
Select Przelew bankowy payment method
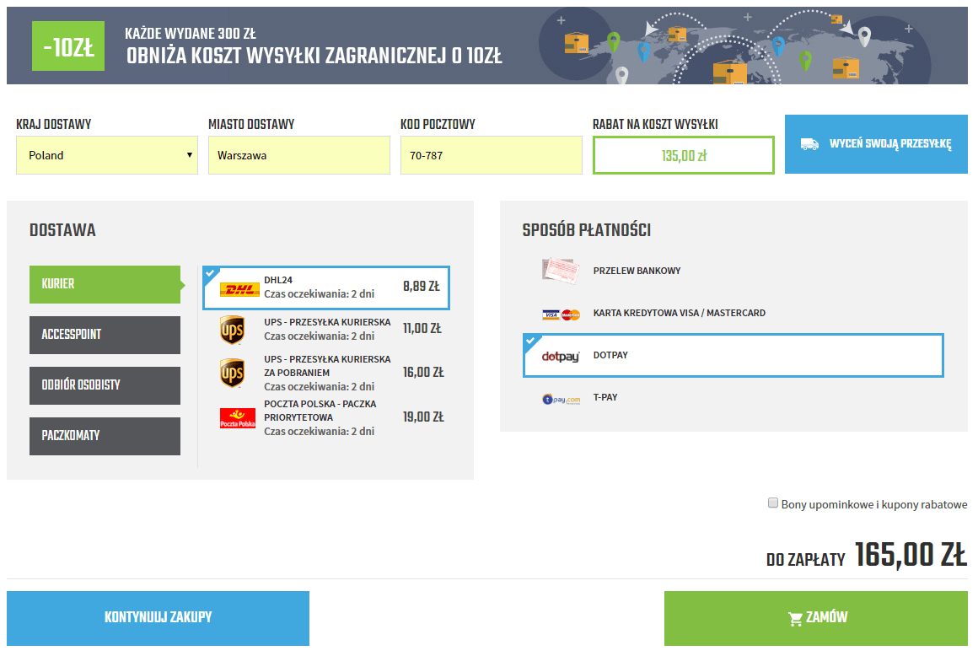click(733, 271)
